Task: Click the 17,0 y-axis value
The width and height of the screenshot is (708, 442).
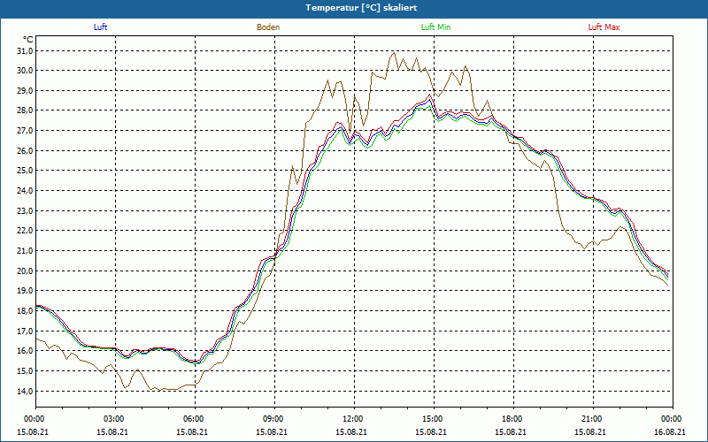Action: click(x=25, y=331)
